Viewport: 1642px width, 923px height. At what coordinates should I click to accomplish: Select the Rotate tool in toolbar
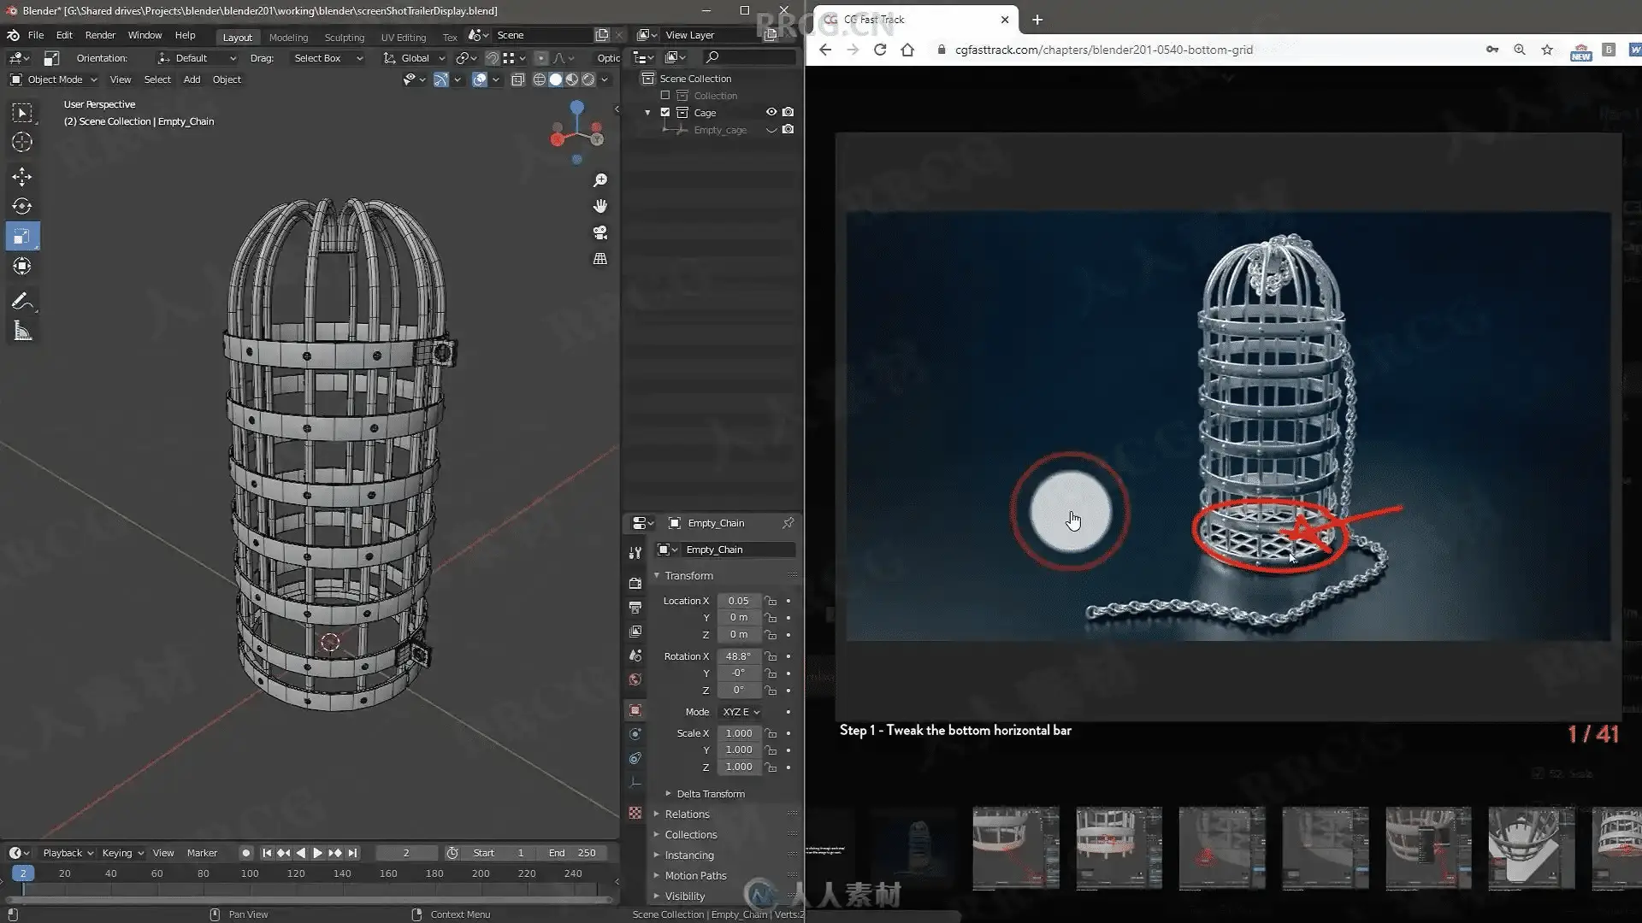click(x=22, y=206)
